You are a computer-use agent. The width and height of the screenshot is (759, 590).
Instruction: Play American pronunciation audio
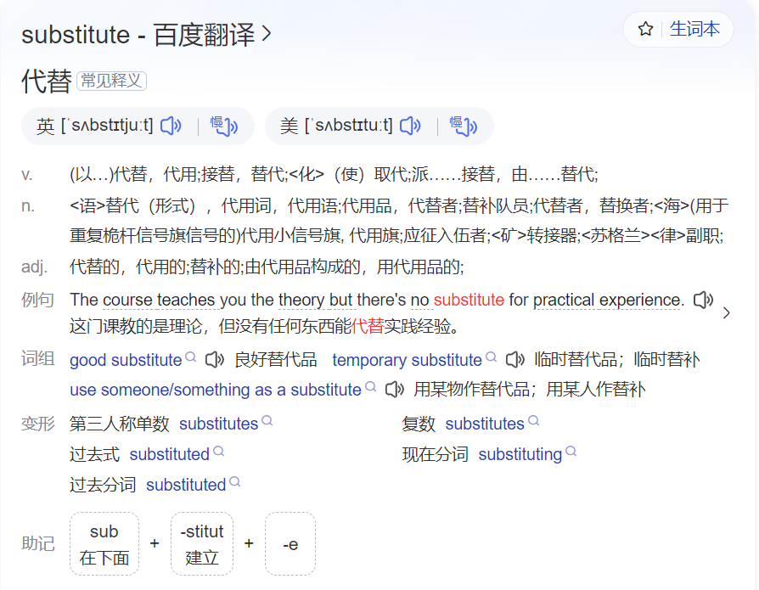coord(410,126)
